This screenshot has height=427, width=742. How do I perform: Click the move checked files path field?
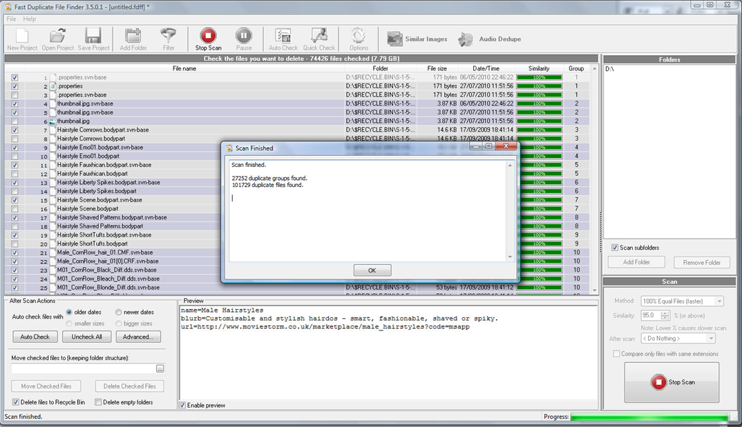[83, 368]
